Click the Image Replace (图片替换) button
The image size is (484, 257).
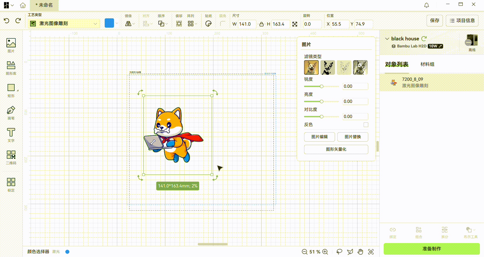click(353, 137)
